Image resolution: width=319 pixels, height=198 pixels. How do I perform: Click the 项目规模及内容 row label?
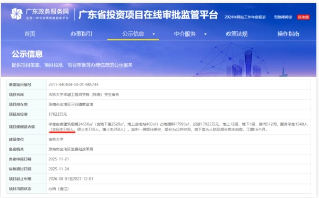(x=22, y=127)
